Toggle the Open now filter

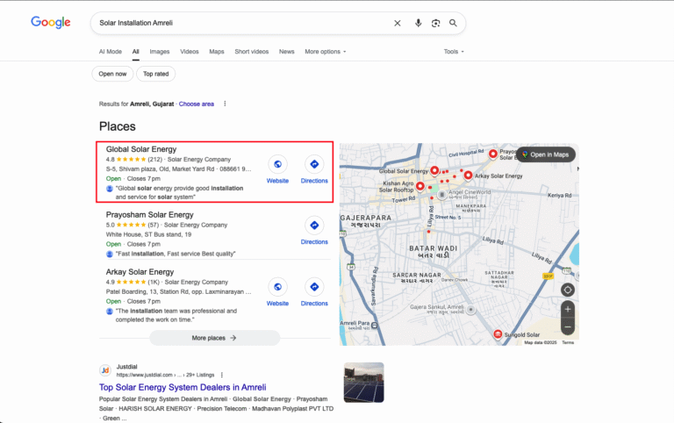tap(112, 74)
